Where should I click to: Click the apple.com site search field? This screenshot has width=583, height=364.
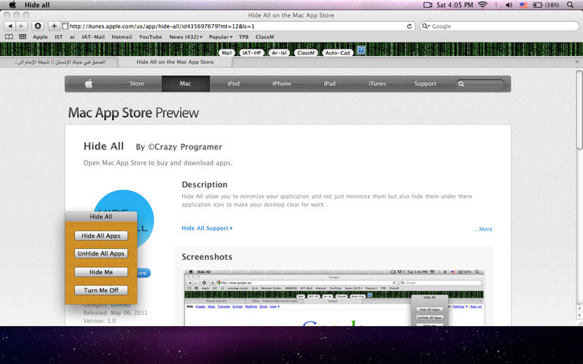coord(480,84)
